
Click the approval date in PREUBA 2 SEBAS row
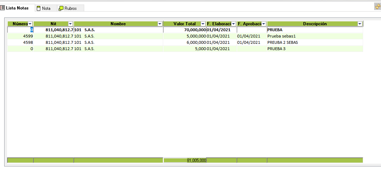(x=252, y=42)
